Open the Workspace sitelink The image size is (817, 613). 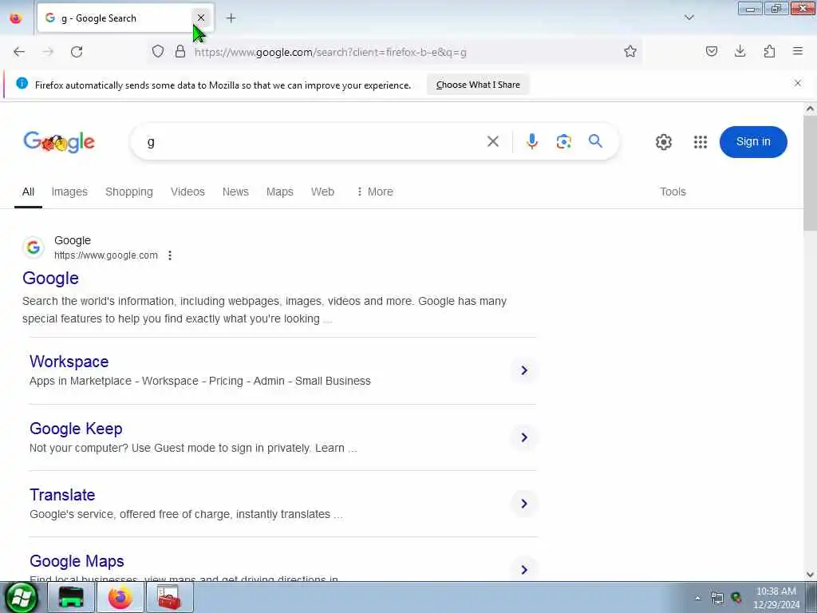click(x=69, y=362)
